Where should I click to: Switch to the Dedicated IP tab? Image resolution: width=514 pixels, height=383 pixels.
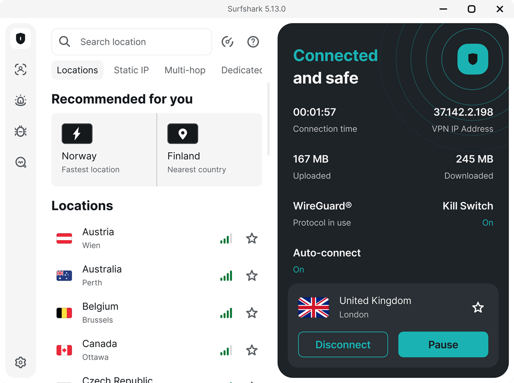pos(242,70)
